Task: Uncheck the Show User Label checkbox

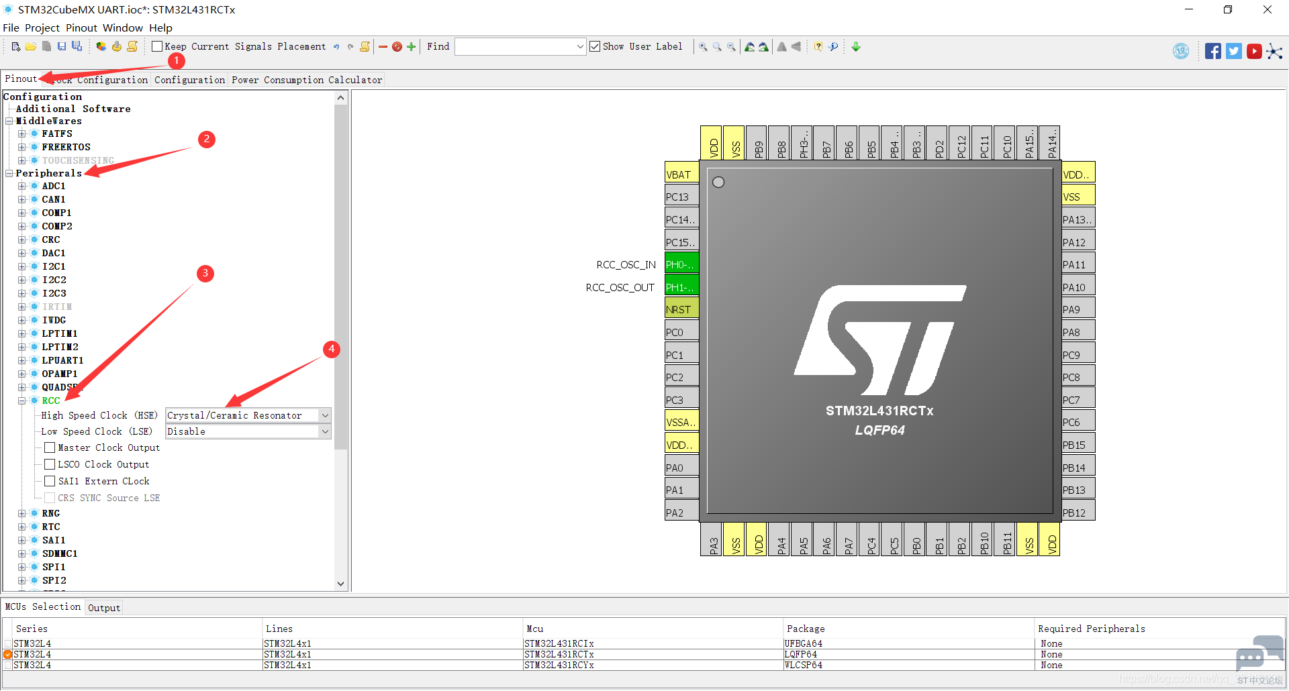Action: tap(595, 46)
